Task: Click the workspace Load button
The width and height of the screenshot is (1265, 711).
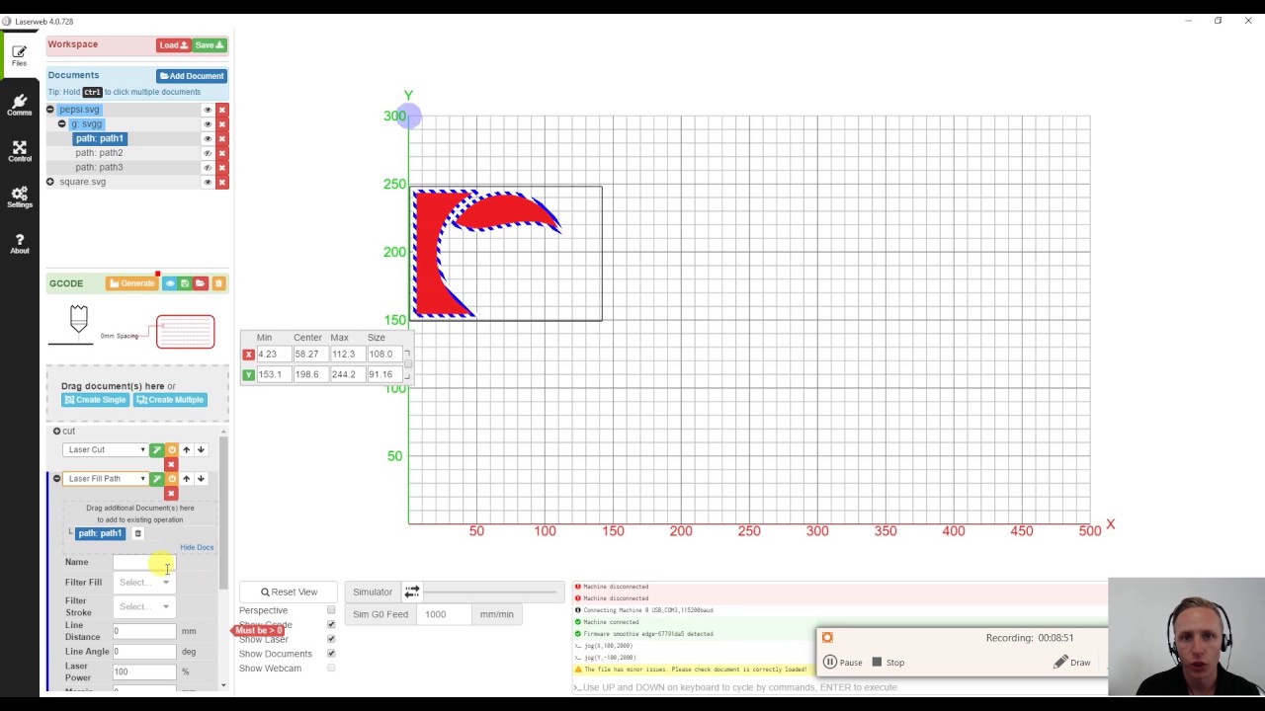Action: point(174,45)
